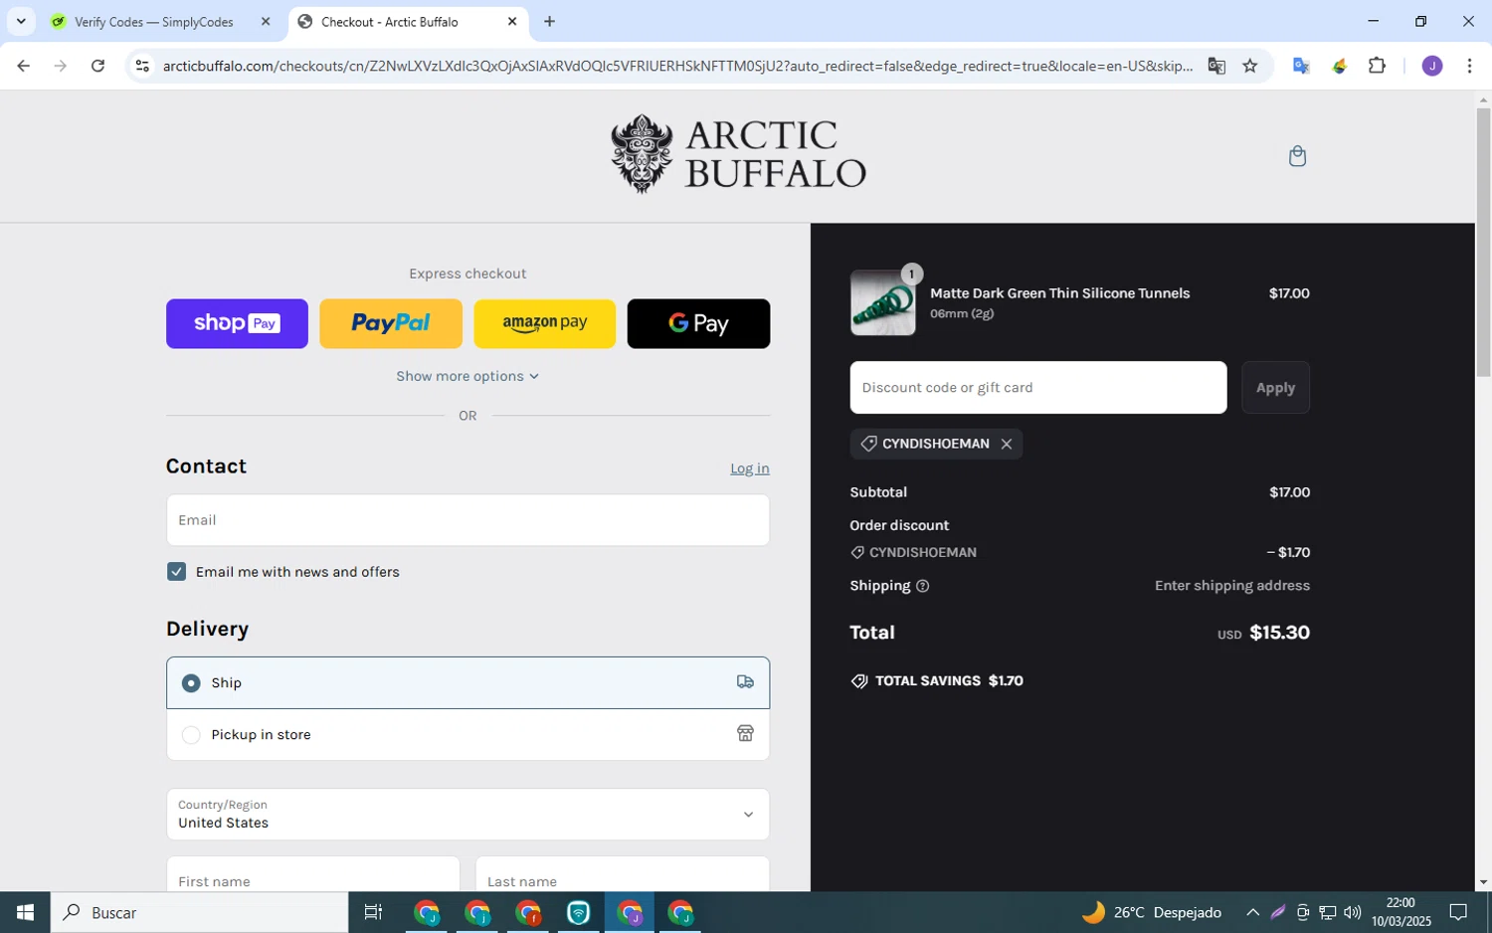Open the Windows Start menu

click(25, 912)
